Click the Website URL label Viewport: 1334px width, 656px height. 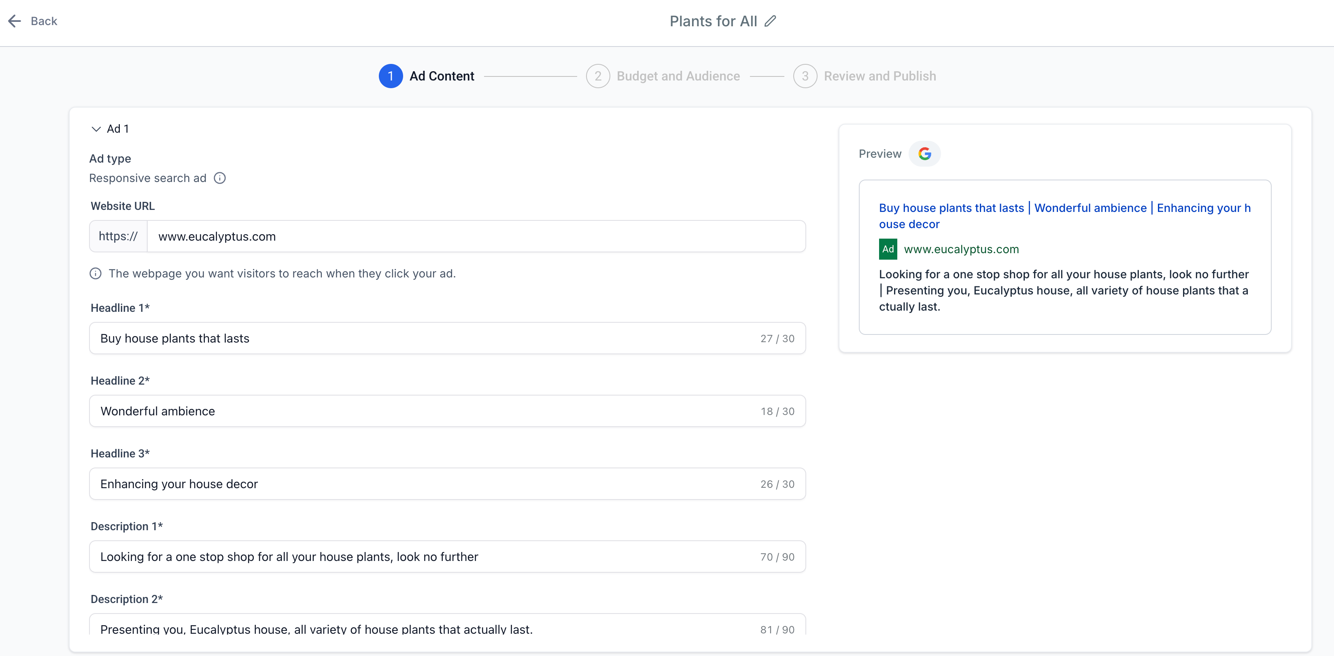click(x=123, y=206)
